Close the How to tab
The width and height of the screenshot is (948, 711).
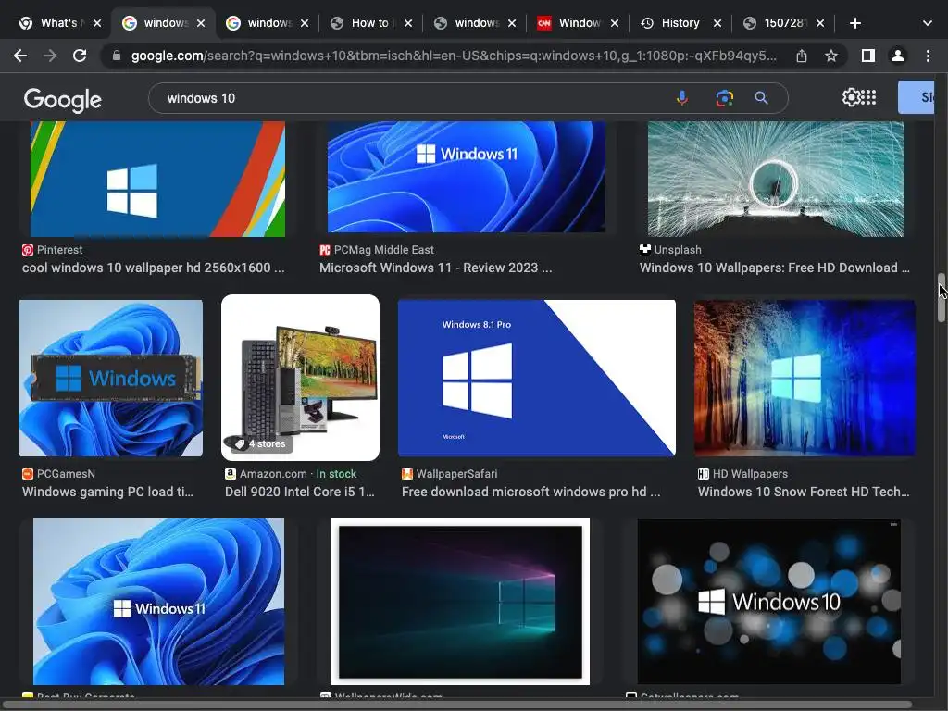(x=408, y=23)
